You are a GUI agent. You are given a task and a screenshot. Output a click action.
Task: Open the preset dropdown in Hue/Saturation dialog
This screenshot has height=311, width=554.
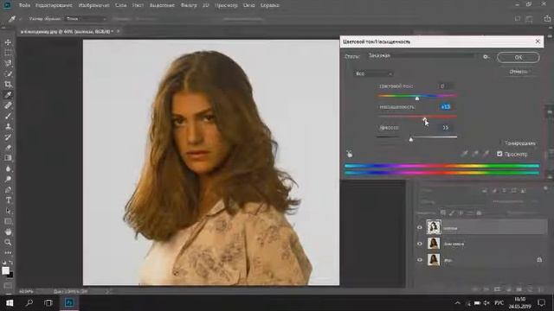point(421,55)
